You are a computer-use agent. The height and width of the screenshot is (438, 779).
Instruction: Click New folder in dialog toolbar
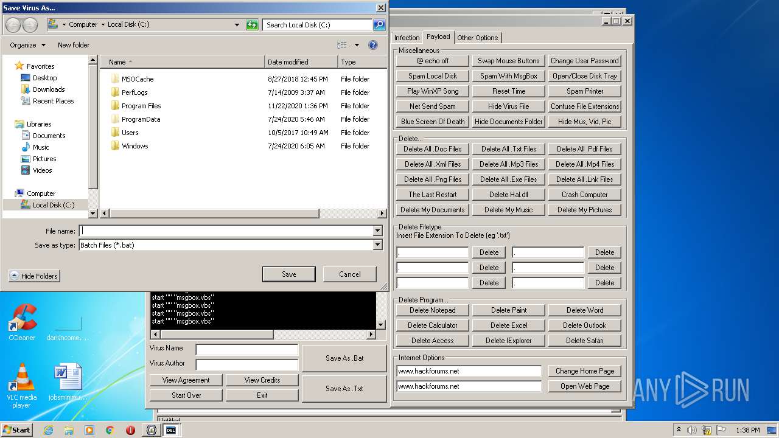(74, 45)
